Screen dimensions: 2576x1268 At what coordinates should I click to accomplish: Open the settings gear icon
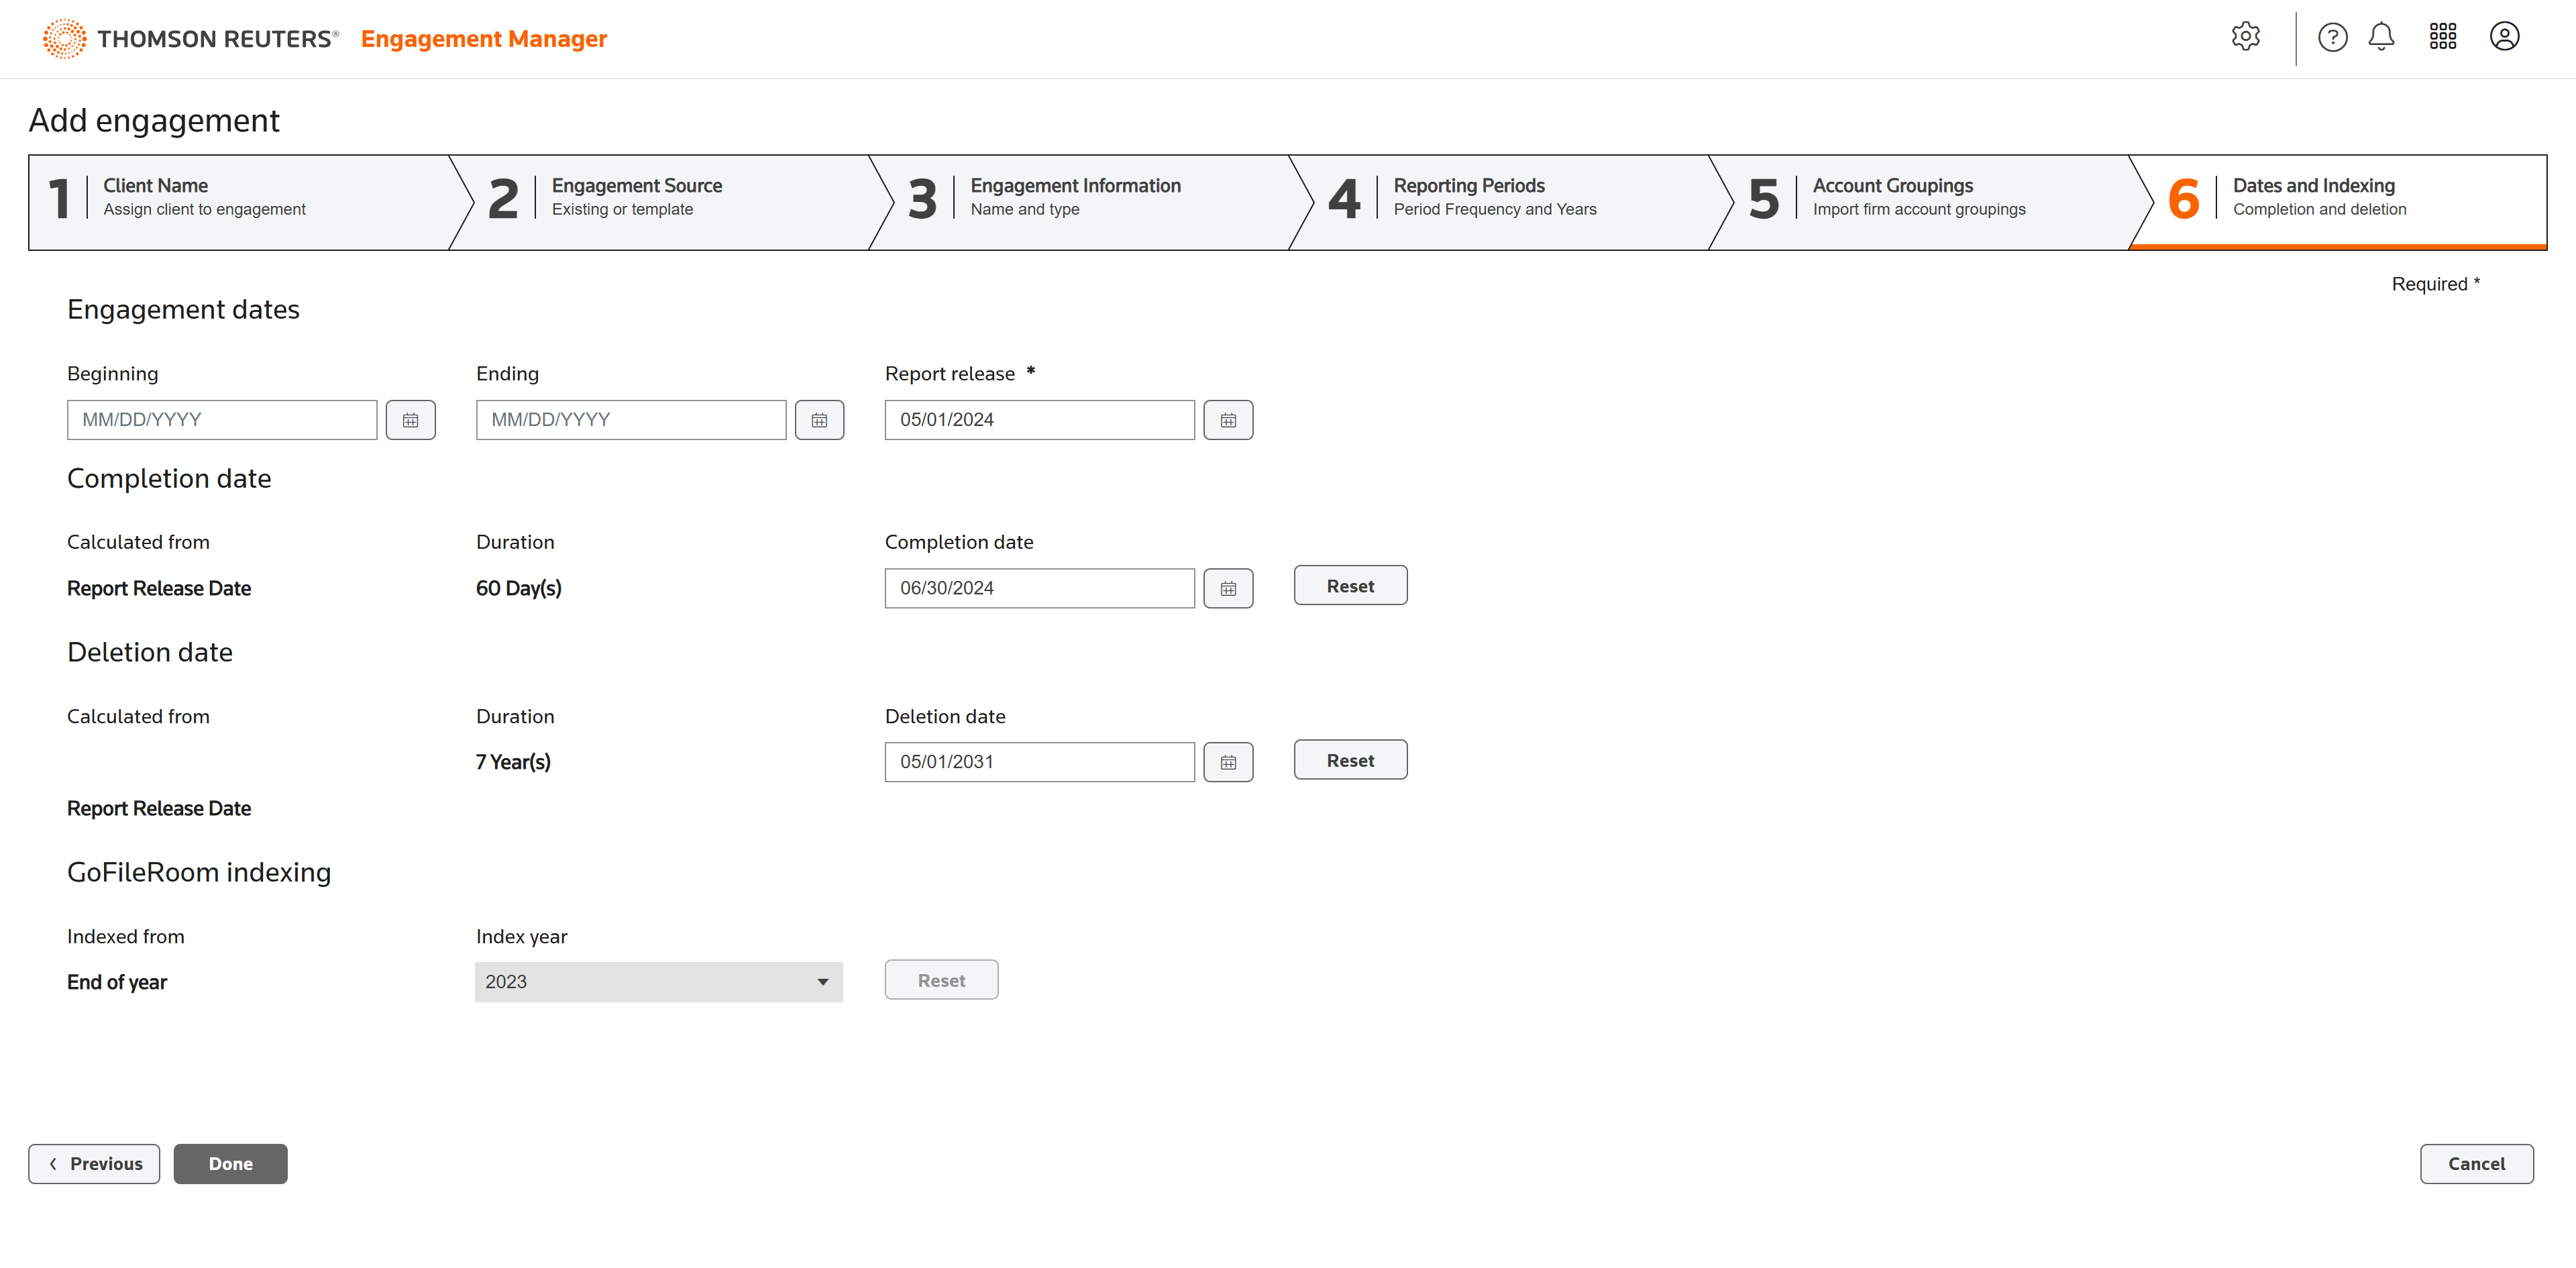[x=2245, y=37]
